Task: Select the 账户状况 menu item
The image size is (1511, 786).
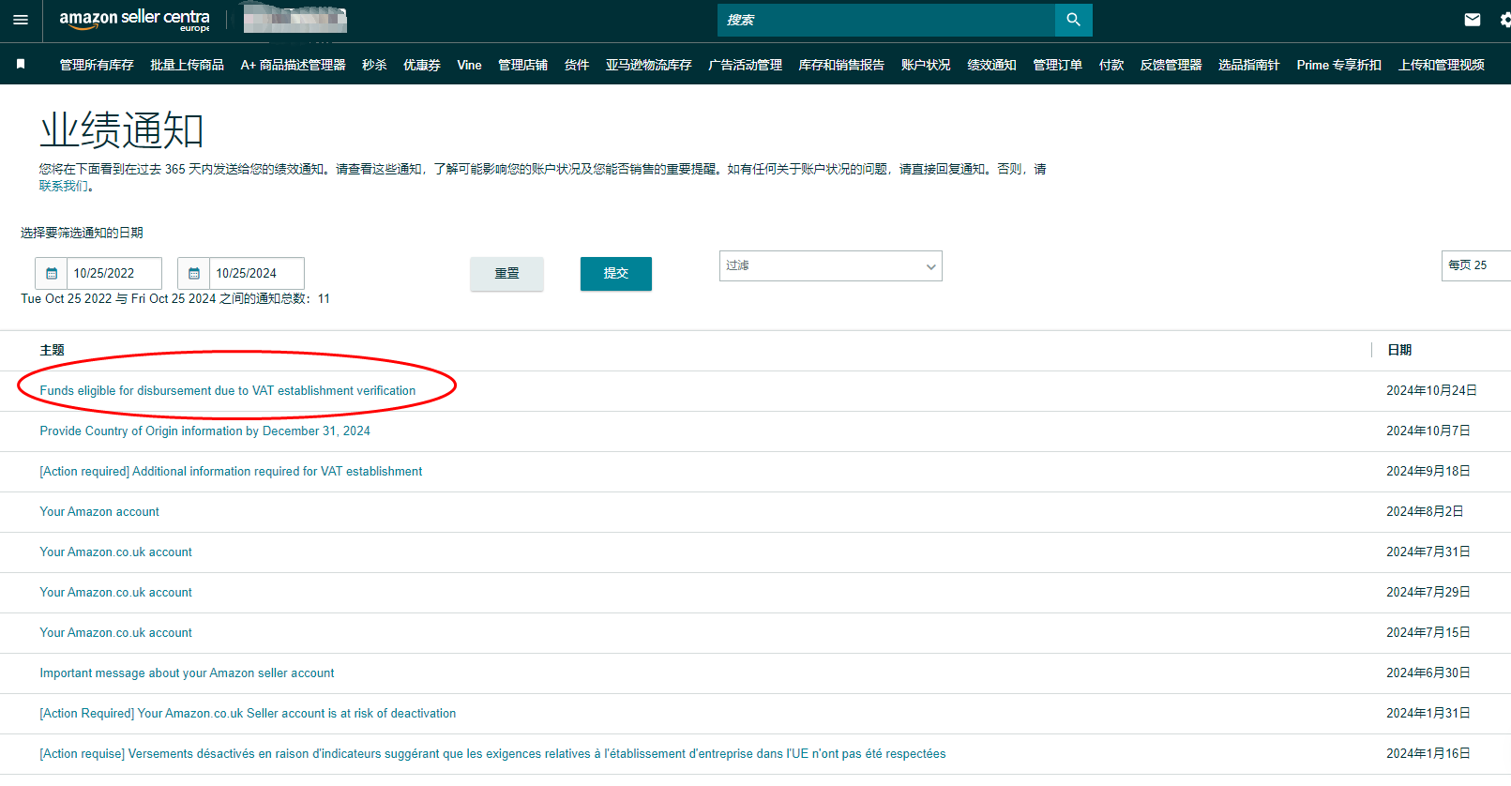Action: tap(925, 65)
